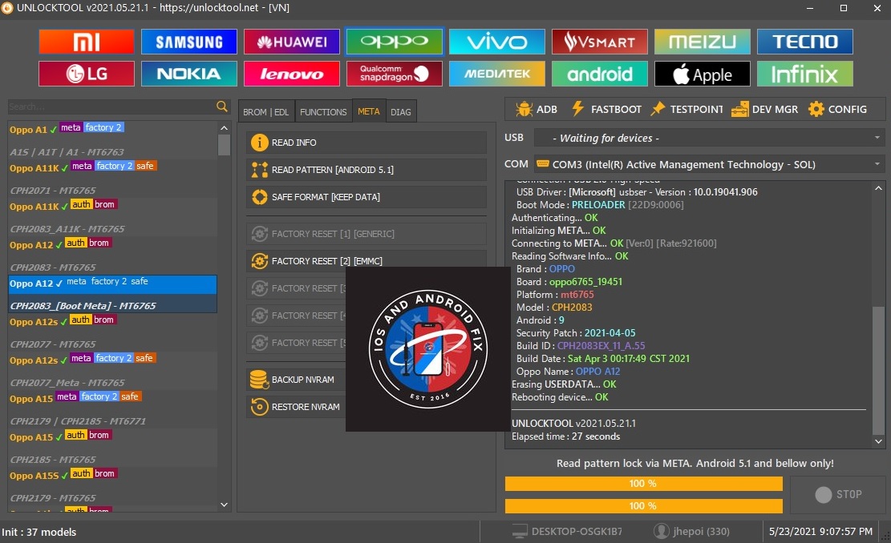Select the Meizu brand tile
Image resolution: width=891 pixels, height=543 pixels.
[x=703, y=42]
